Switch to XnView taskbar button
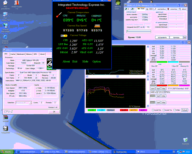 click(x=99, y=152)
